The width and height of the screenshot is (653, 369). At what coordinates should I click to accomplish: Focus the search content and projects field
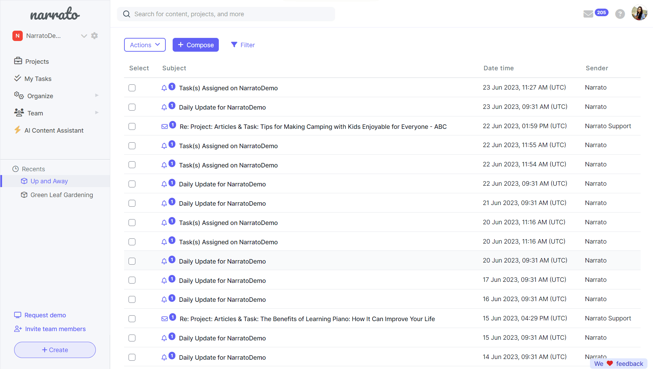coord(226,14)
